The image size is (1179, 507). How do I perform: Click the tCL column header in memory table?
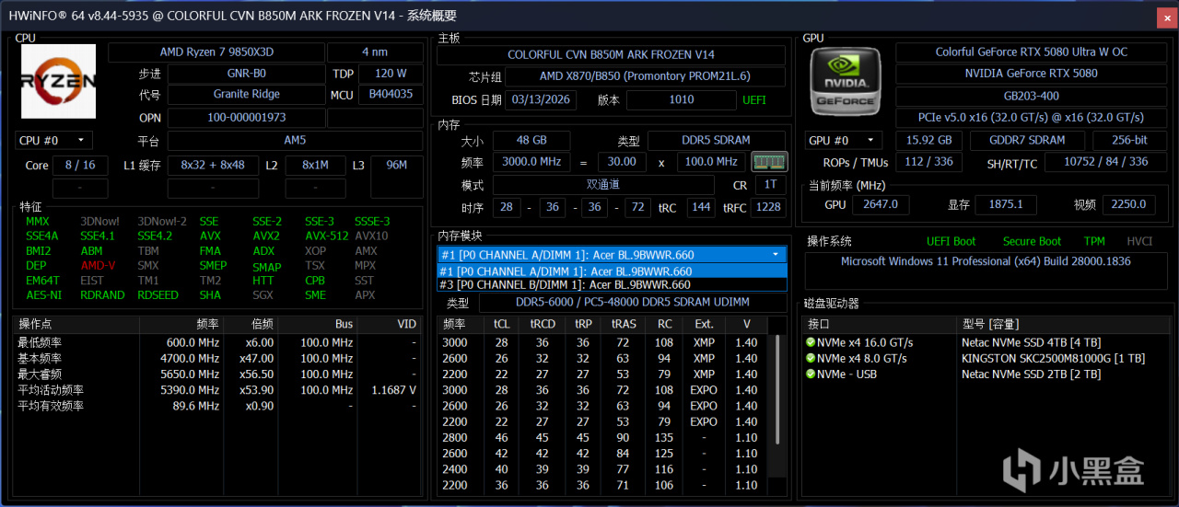[501, 325]
